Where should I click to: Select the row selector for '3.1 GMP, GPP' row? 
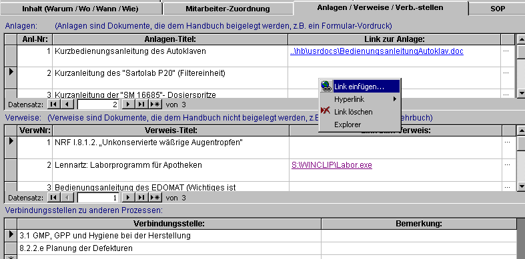[11, 235]
